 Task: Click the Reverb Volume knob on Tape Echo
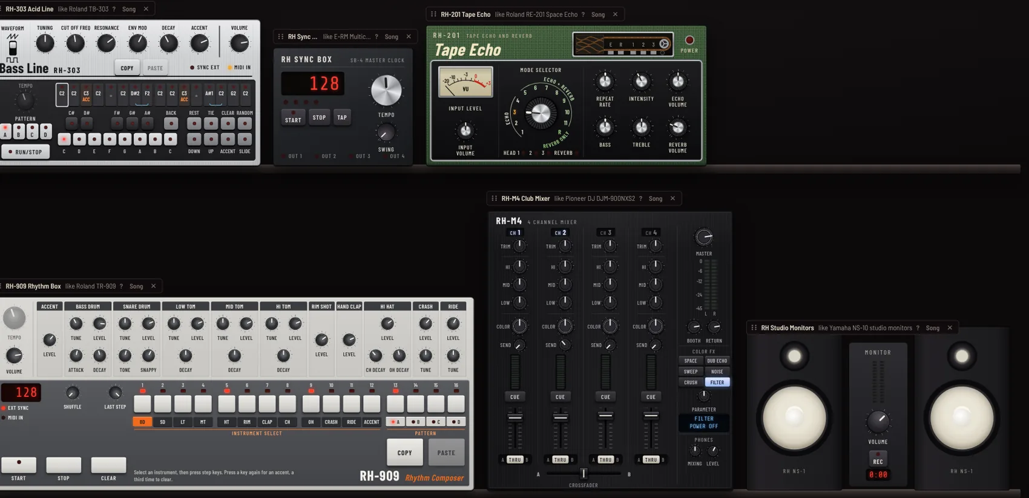(x=677, y=128)
